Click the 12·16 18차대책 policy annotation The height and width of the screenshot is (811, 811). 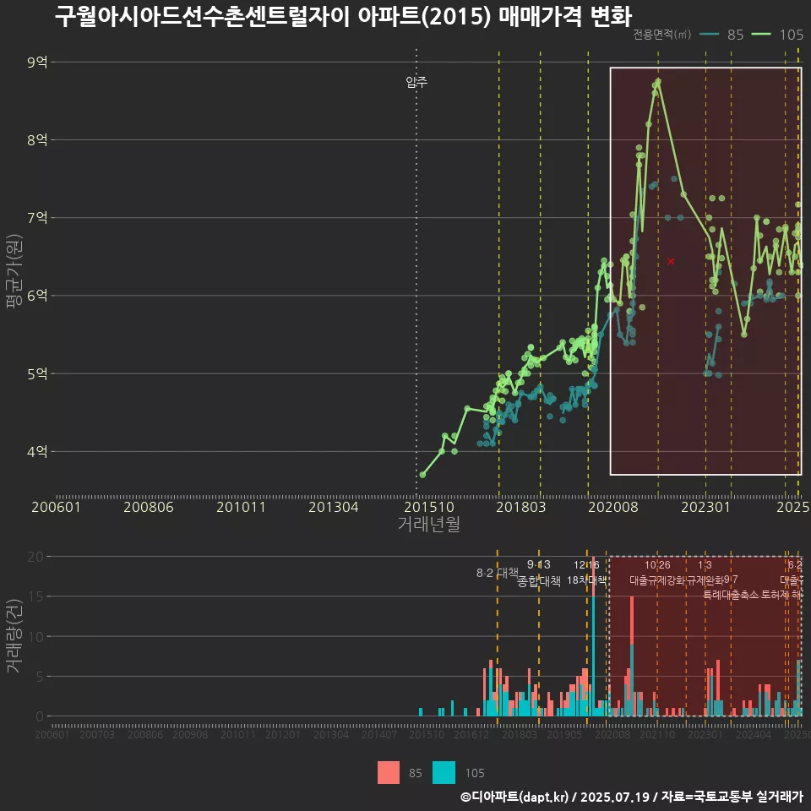pyautogui.click(x=586, y=573)
